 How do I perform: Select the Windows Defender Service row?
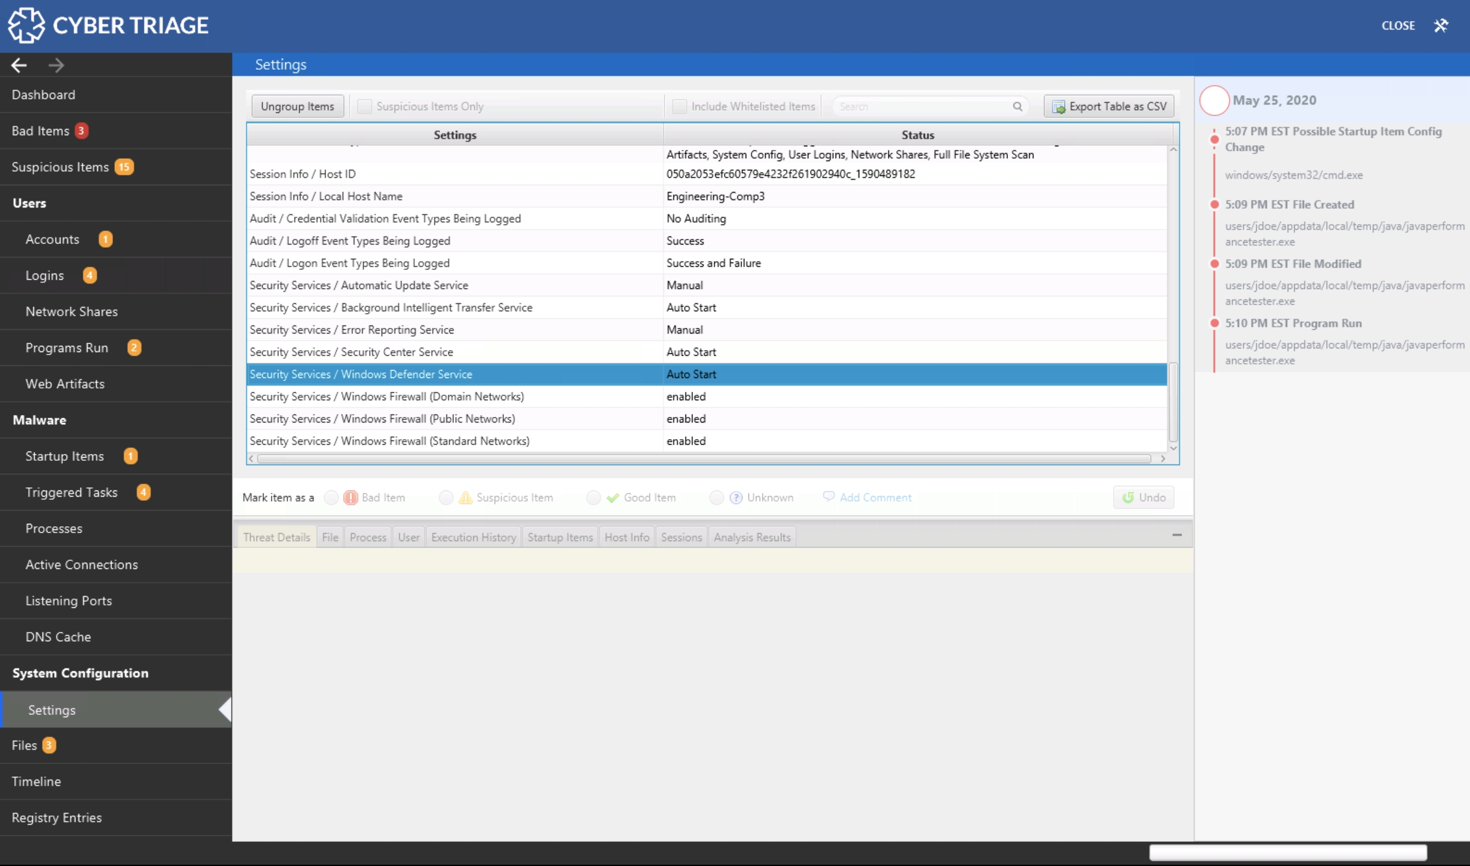707,374
